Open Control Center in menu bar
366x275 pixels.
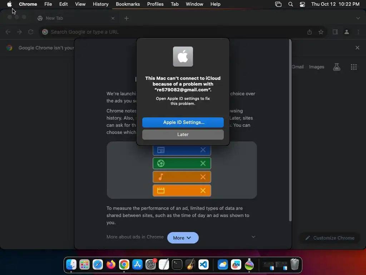(x=302, y=4)
